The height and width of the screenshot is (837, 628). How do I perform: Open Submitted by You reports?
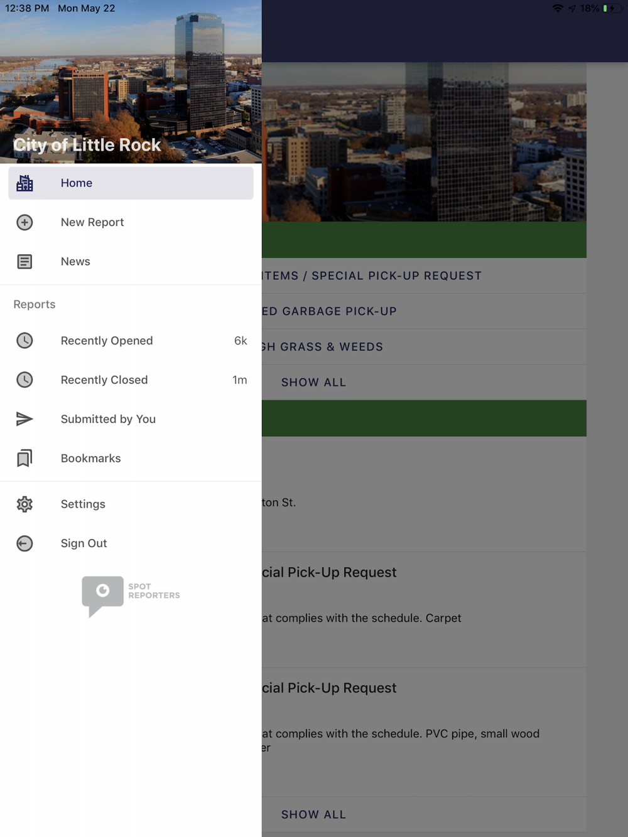pyautogui.click(x=131, y=419)
